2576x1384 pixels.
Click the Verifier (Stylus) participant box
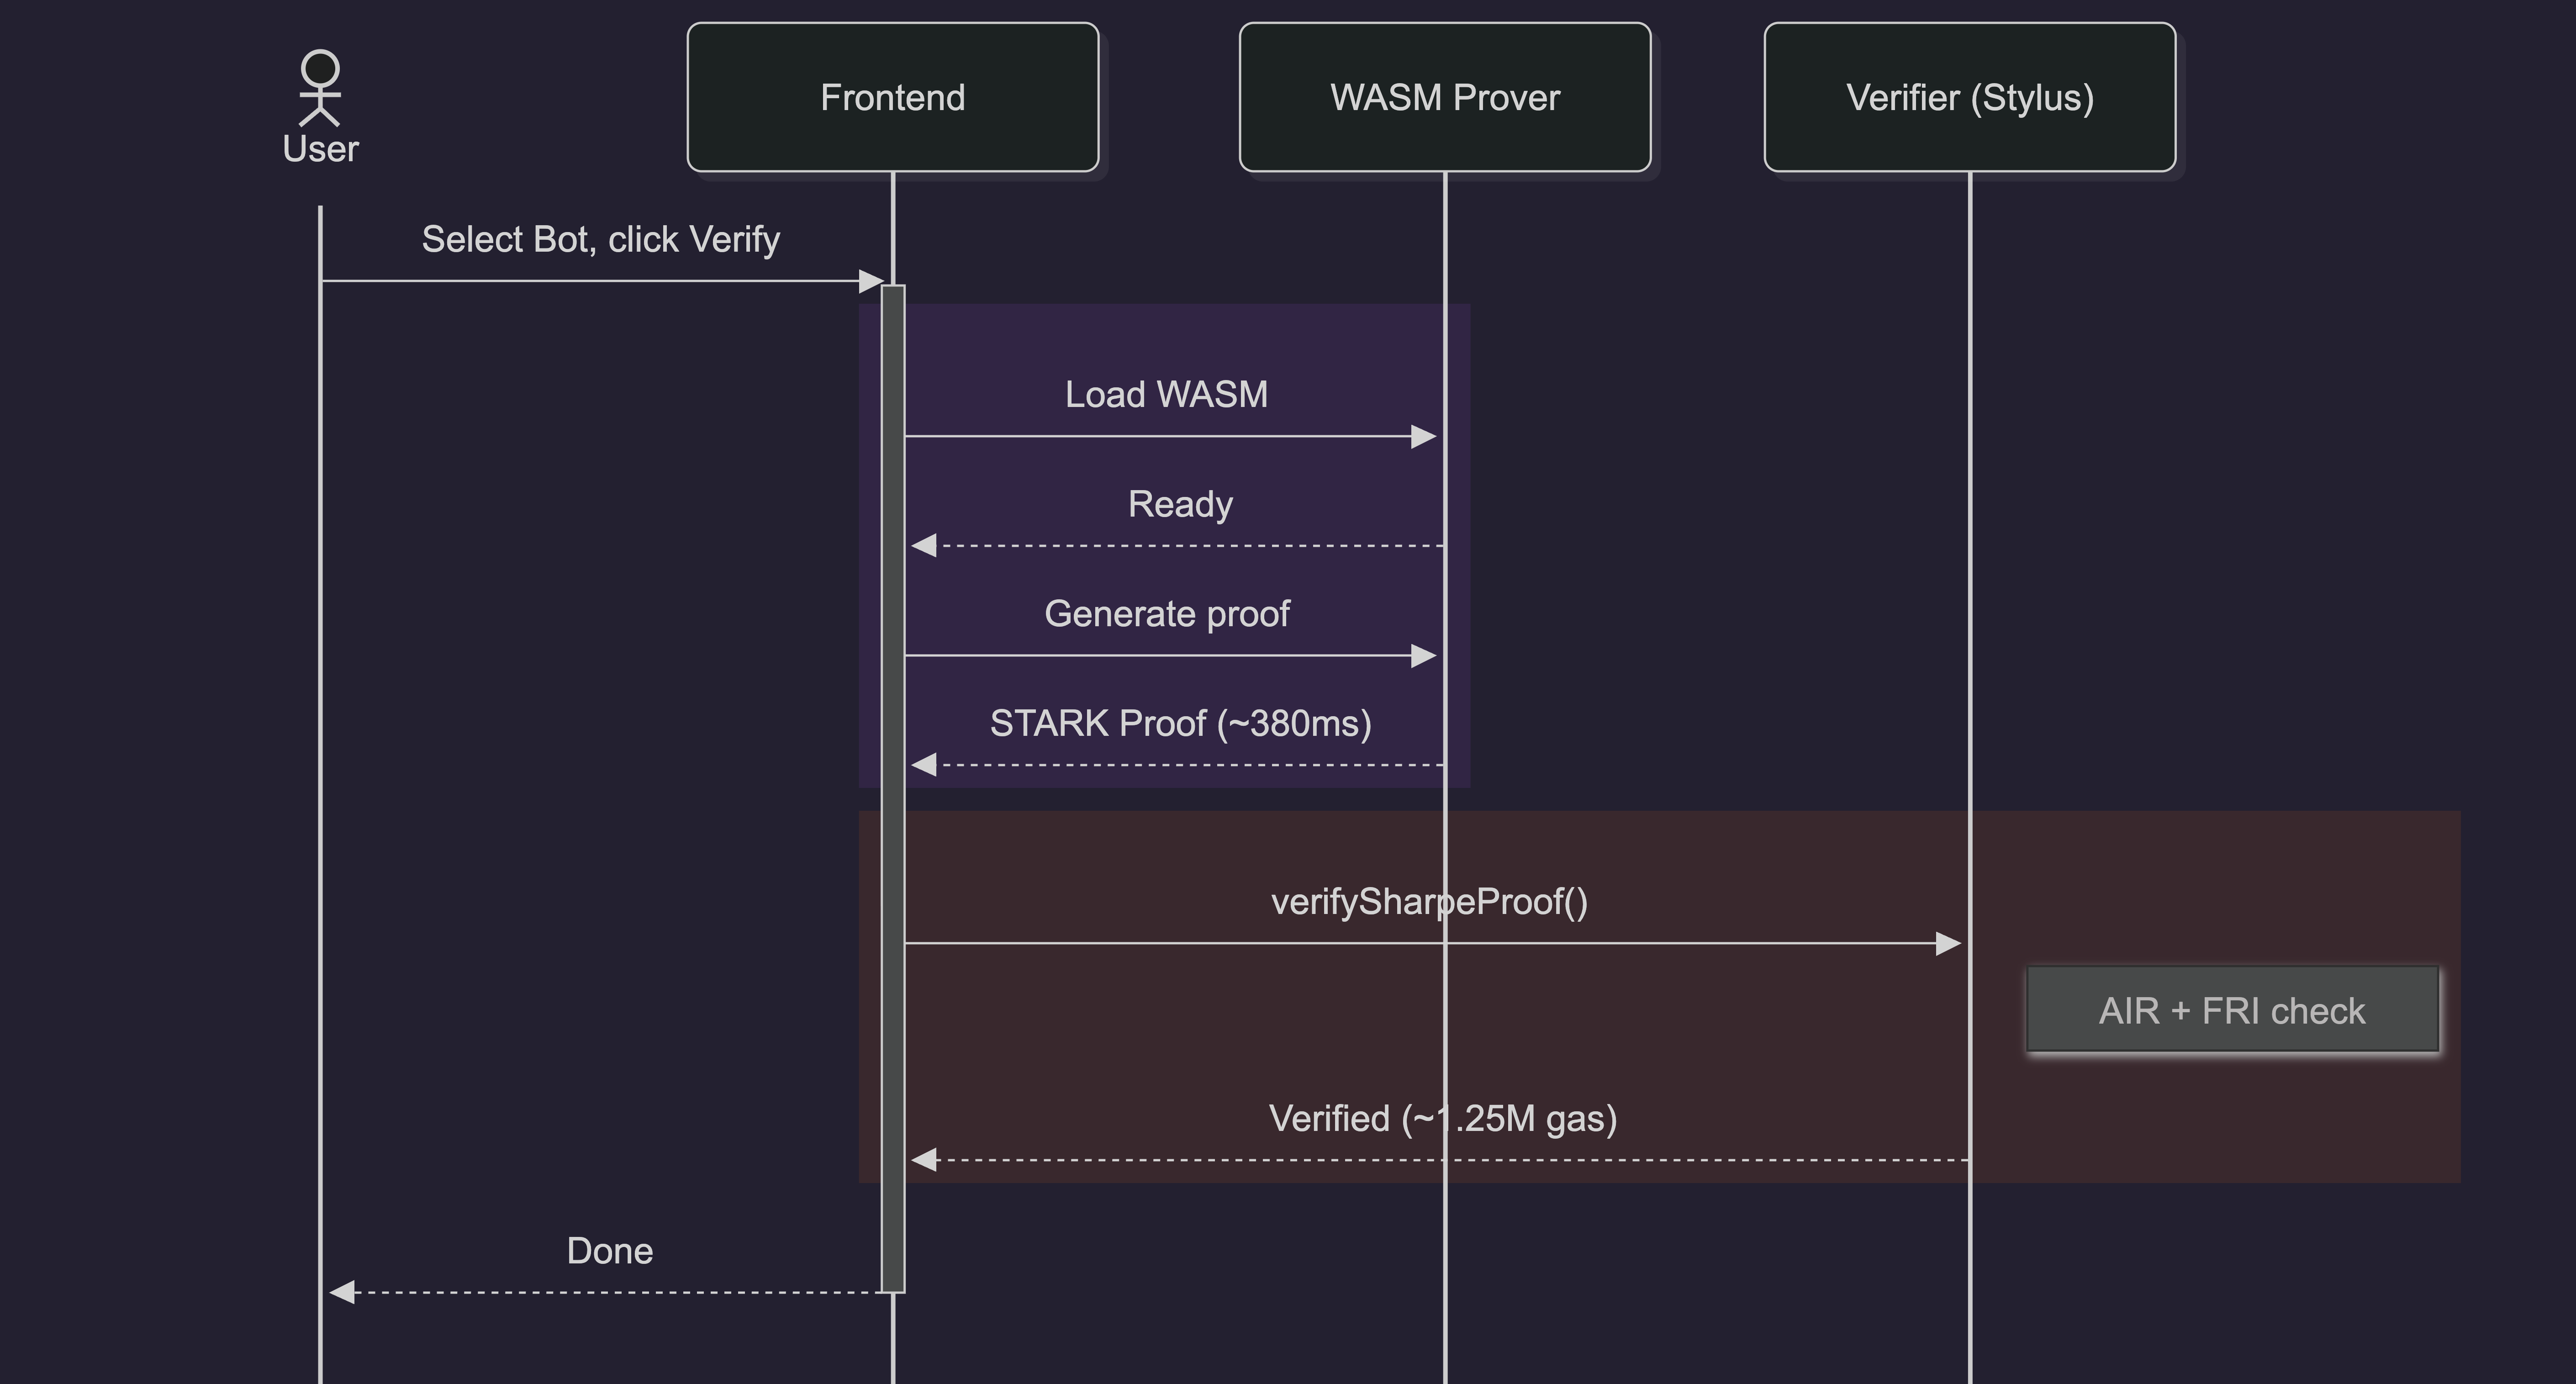click(x=1969, y=97)
